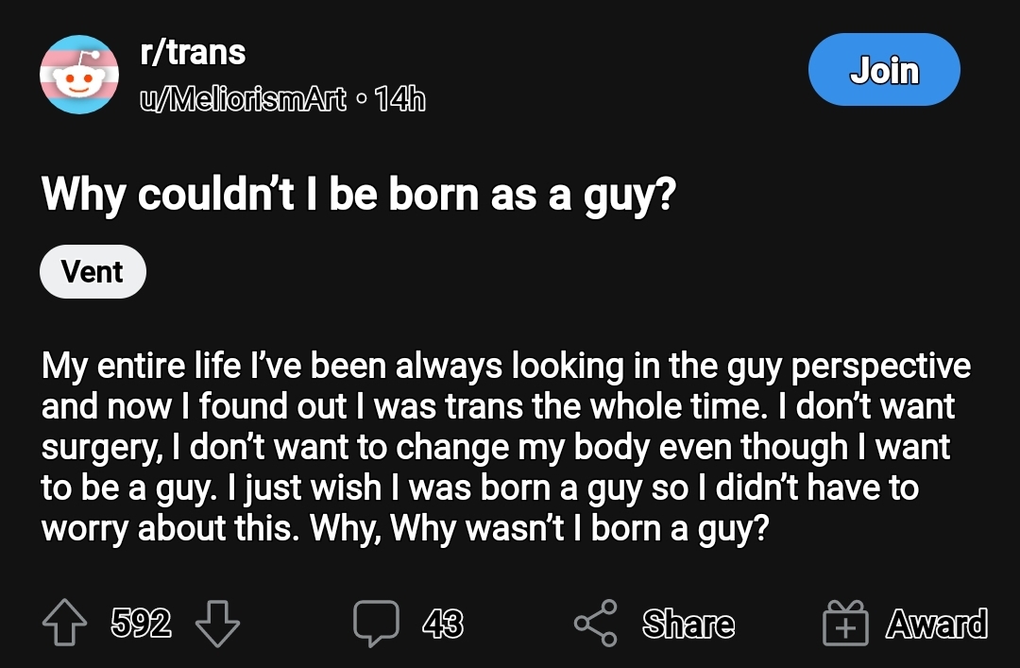Open the r/trans subreddit link
Viewport: 1020px width, 668px height.
pyautogui.click(x=193, y=52)
